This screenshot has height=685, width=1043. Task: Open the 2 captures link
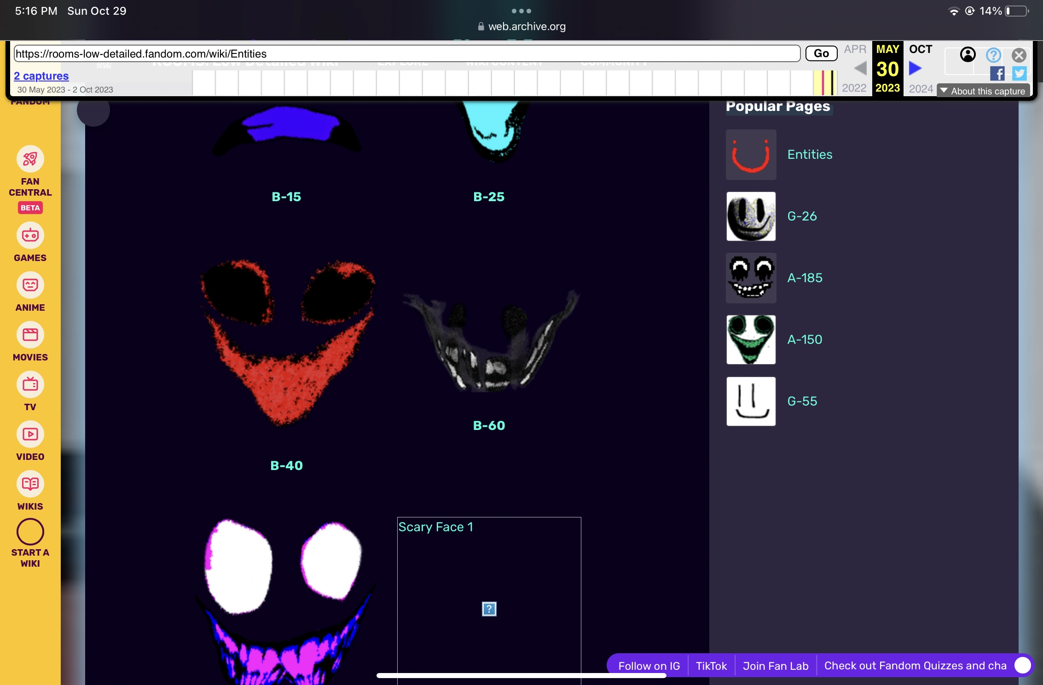click(x=41, y=76)
